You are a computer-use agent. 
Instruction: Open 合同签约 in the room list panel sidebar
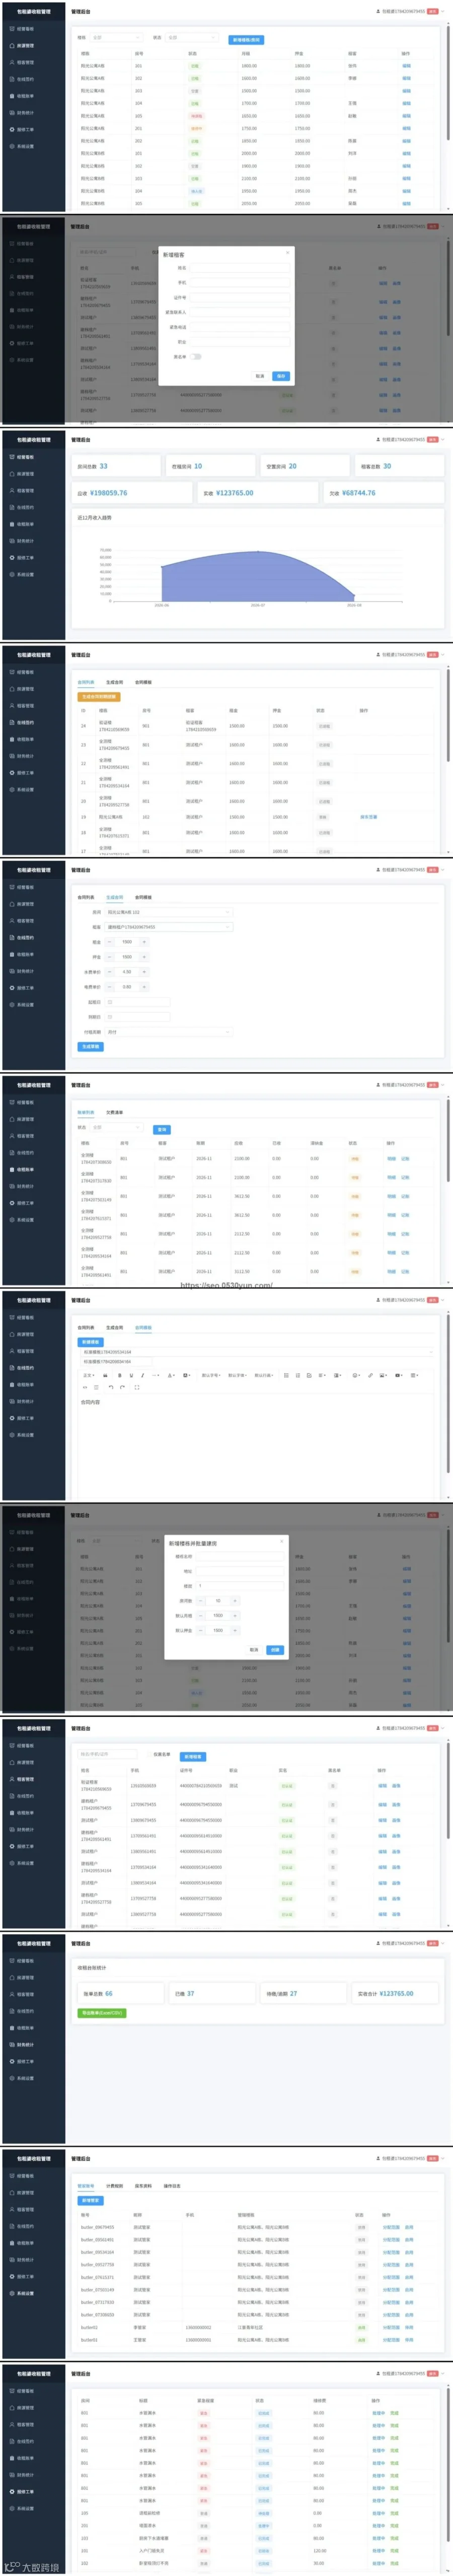pos(25,79)
